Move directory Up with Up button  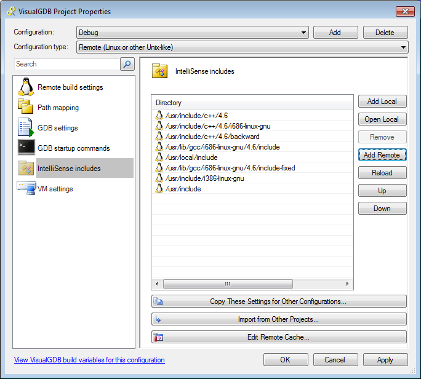[382, 191]
